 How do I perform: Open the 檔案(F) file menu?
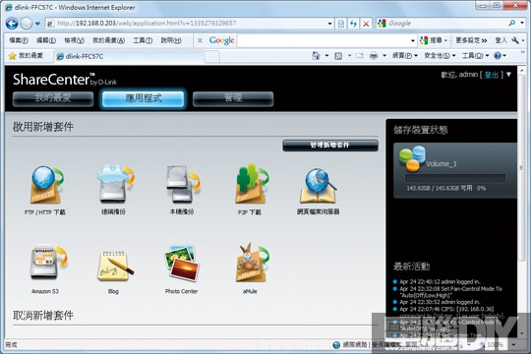click(x=19, y=40)
